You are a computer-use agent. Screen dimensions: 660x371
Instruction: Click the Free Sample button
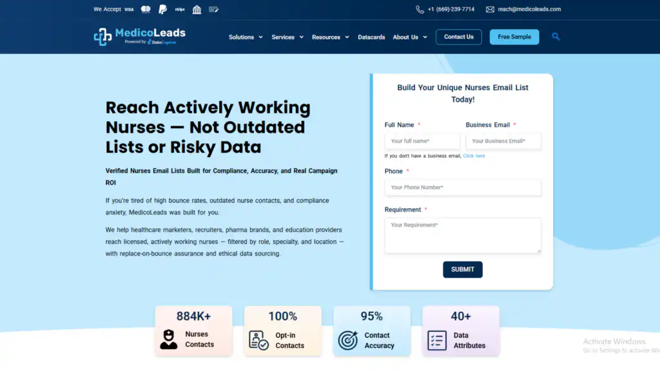[514, 37]
